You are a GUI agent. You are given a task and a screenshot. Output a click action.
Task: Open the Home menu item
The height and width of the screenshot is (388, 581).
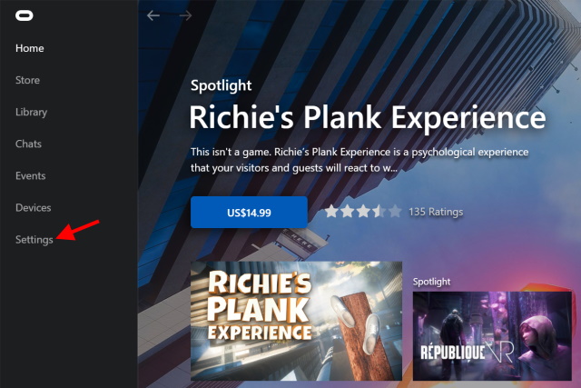pyautogui.click(x=30, y=48)
